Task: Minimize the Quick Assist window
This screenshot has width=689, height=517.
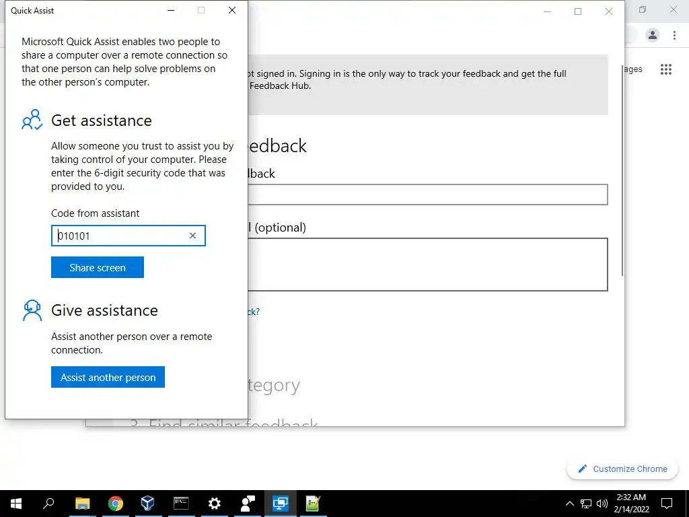Action: pyautogui.click(x=171, y=10)
